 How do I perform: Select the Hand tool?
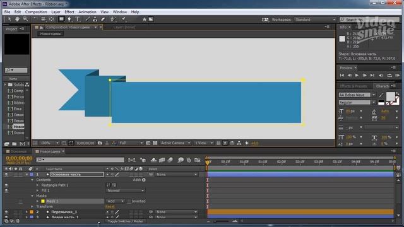pos(17,20)
